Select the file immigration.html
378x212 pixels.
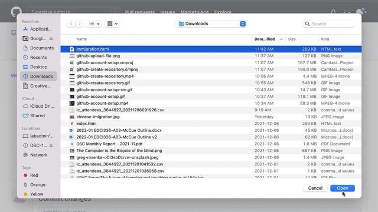click(x=211, y=49)
